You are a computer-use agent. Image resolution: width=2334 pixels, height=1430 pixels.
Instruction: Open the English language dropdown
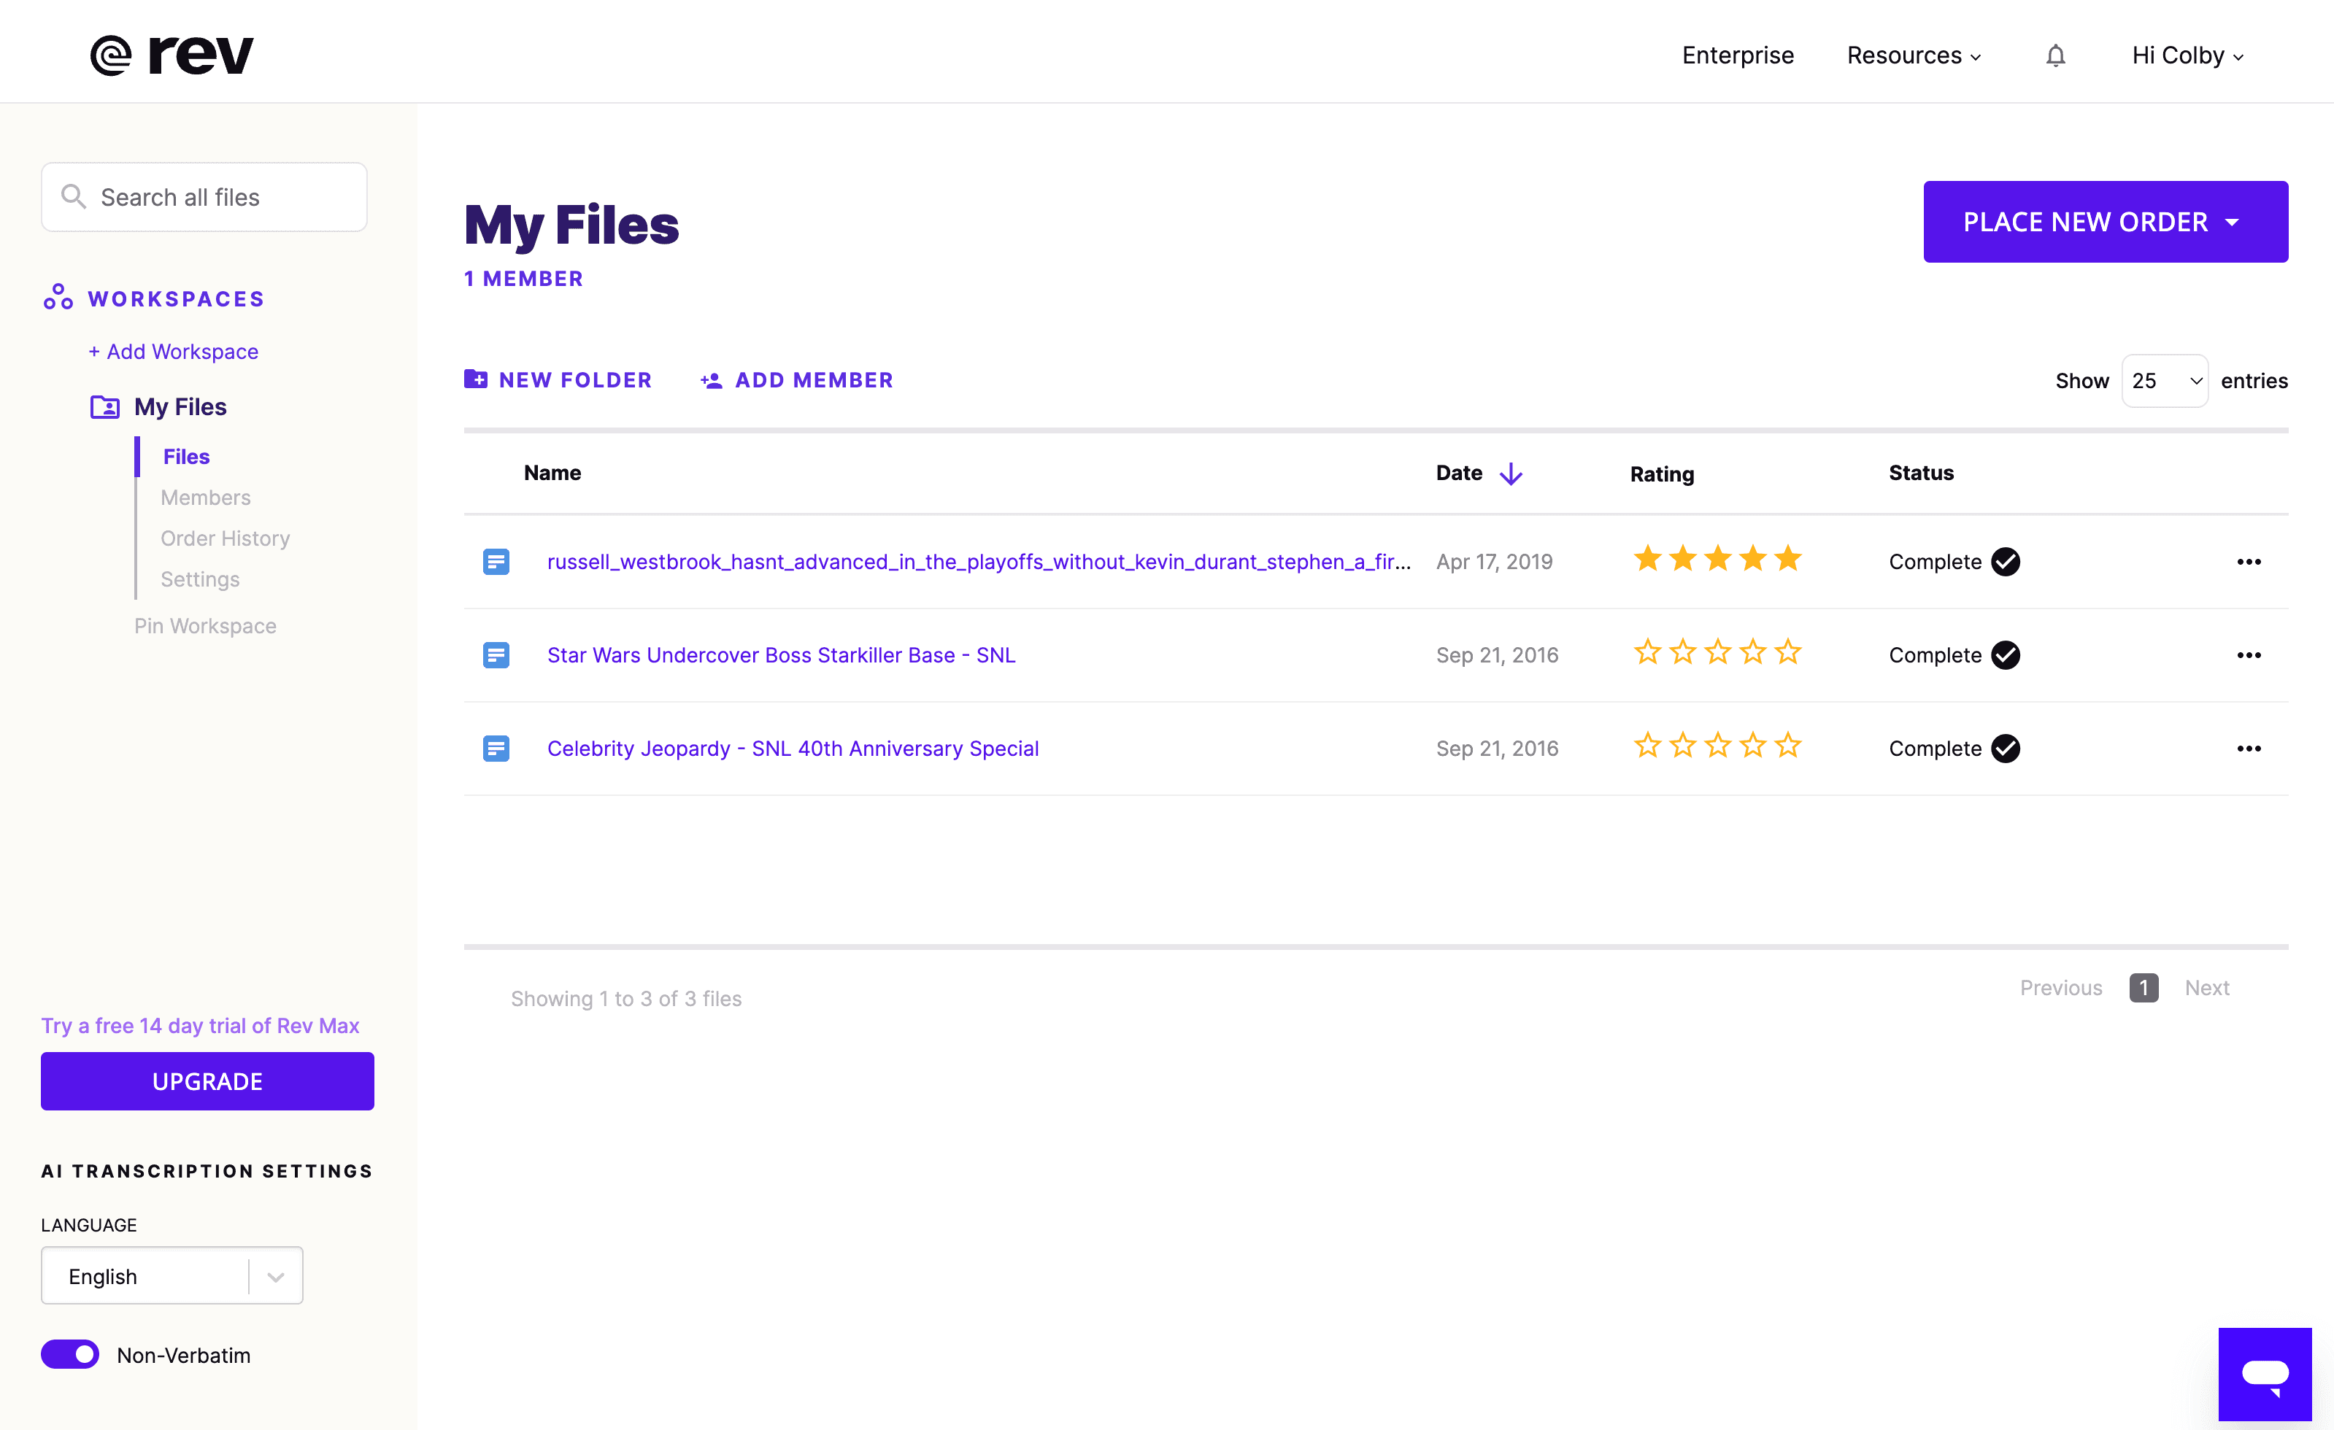tap(172, 1275)
